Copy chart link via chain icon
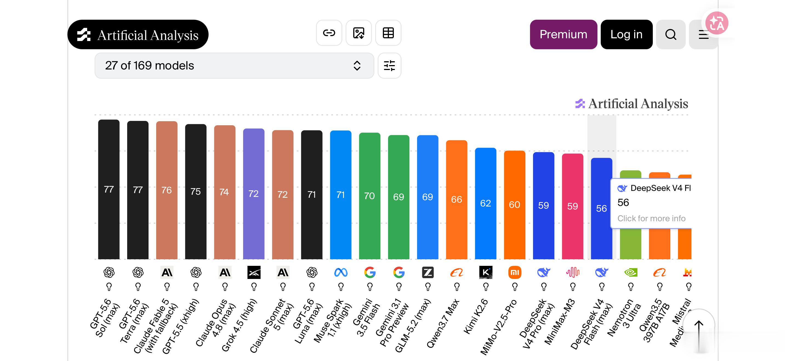 [x=329, y=33]
